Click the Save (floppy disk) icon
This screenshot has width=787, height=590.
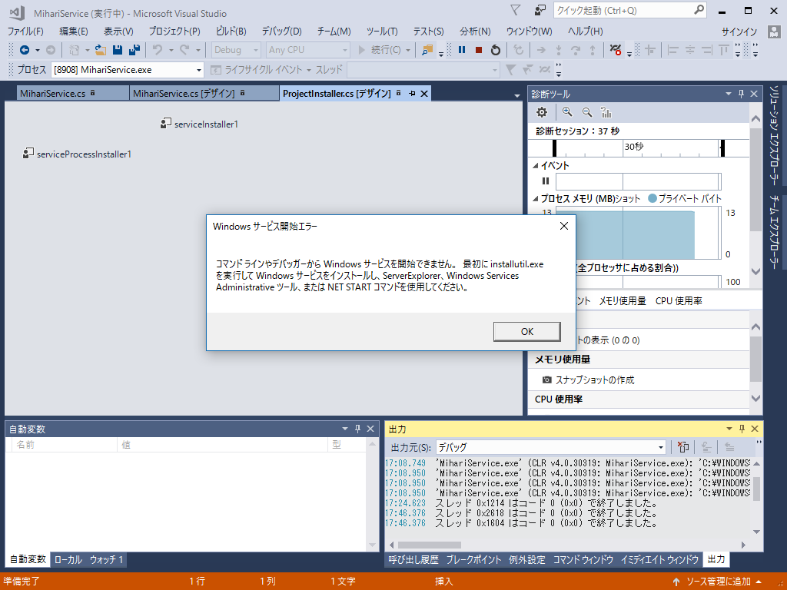[118, 50]
